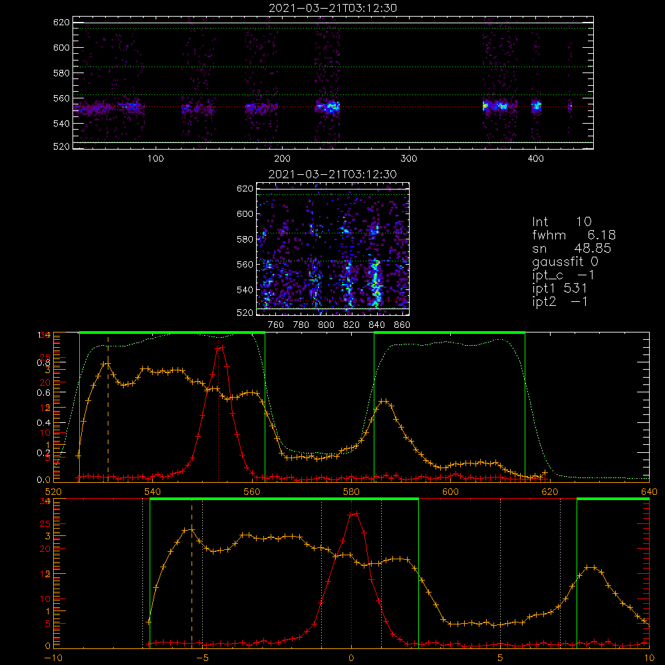Click the top plot title 2021-03-21T03:12:30

tap(332, 8)
